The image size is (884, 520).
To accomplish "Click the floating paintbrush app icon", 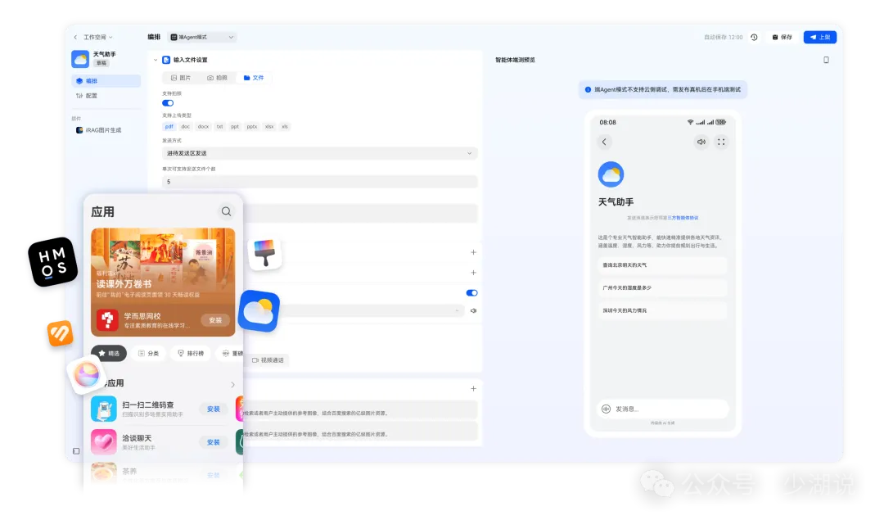I will click(264, 253).
